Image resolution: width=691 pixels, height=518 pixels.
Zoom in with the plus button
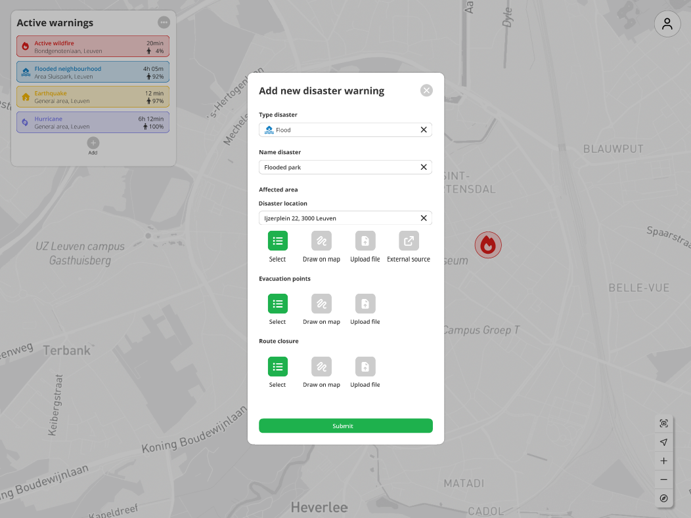(663, 461)
